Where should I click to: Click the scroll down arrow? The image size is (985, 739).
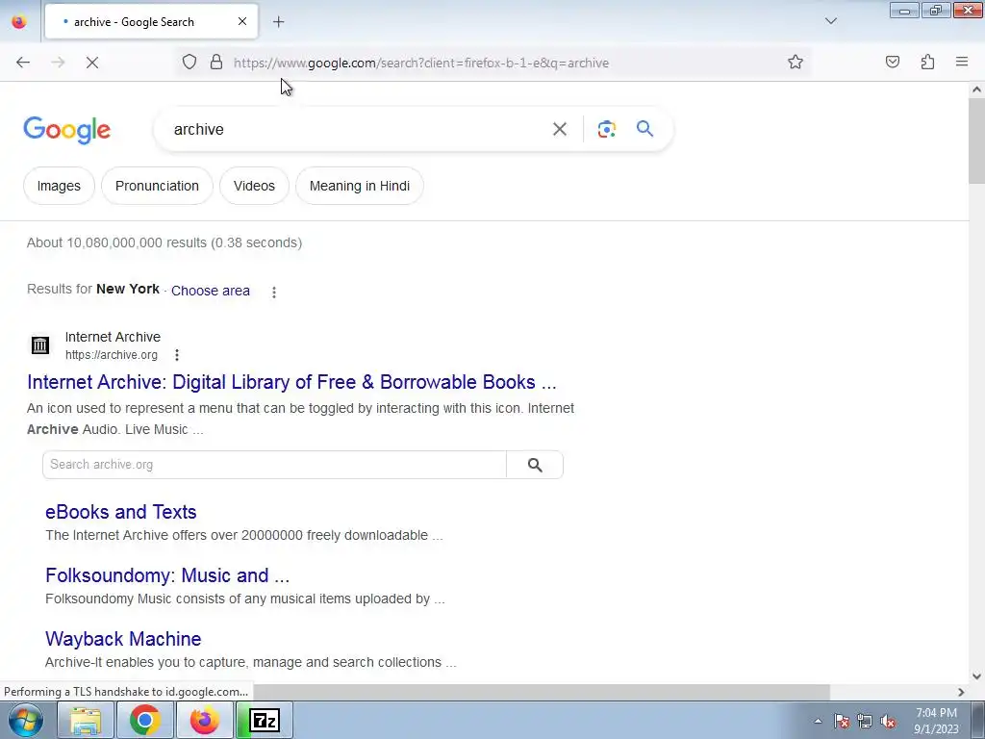pos(976,676)
